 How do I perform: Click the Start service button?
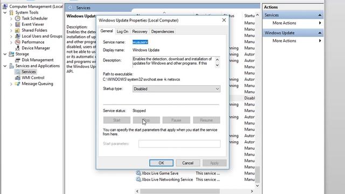116,120
